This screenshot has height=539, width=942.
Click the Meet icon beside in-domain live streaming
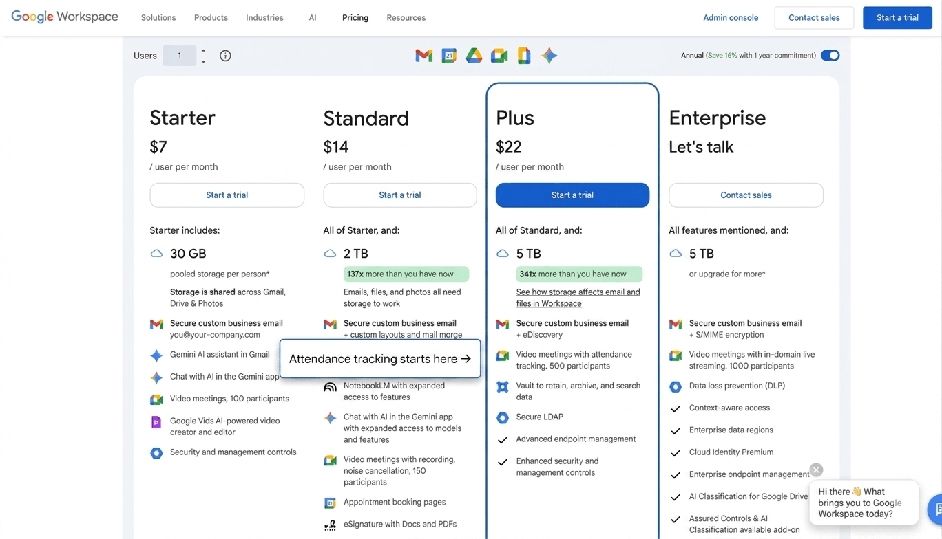point(676,355)
